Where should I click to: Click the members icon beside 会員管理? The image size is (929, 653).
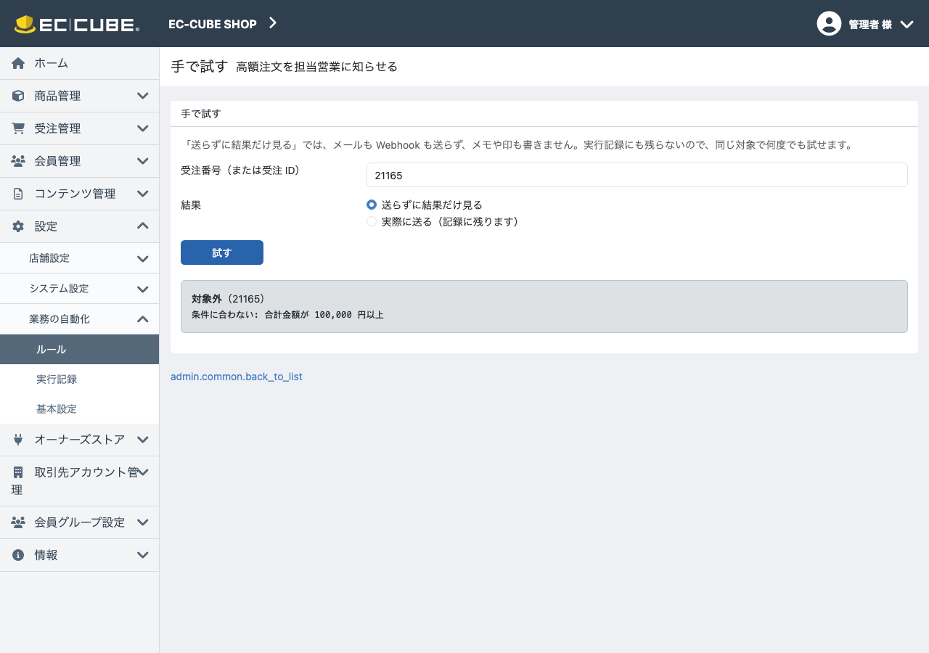[18, 161]
